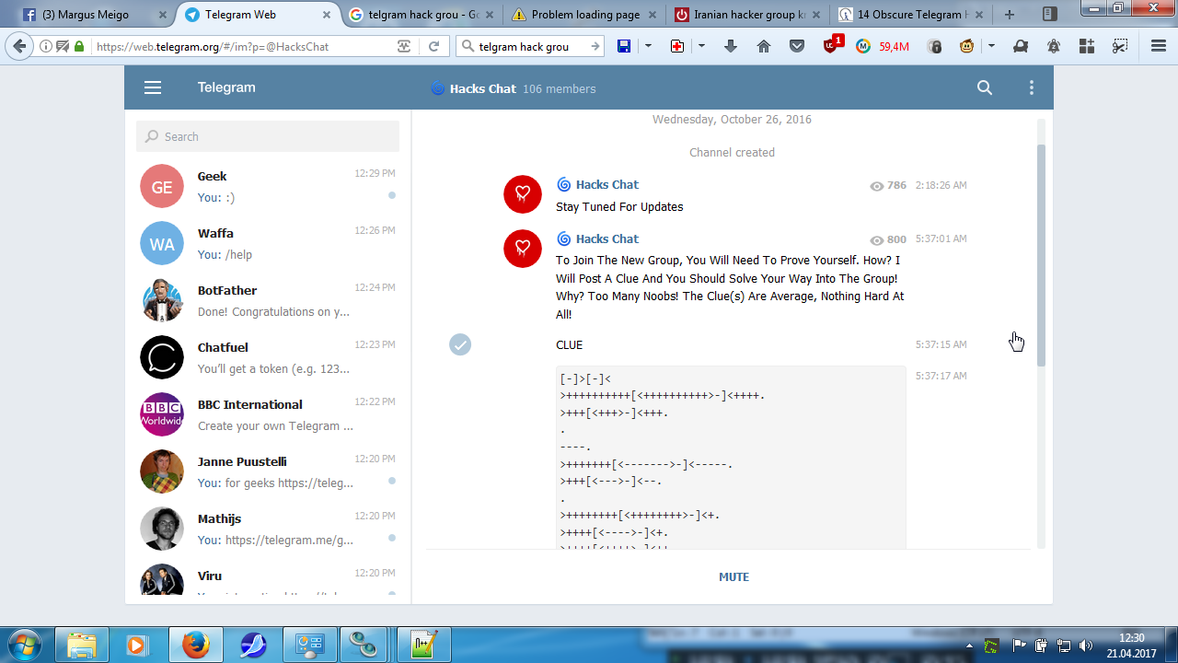Viewport: 1178px width, 663px height.
Task: Click the Hacks Chat avatar on 'Stay Tuned' message
Action: tap(523, 194)
